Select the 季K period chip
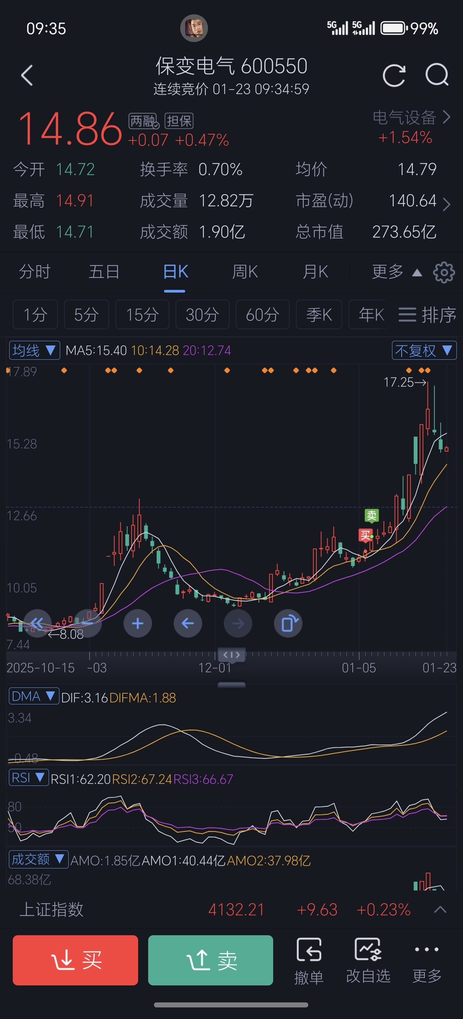This screenshot has width=463, height=1019. click(x=319, y=315)
